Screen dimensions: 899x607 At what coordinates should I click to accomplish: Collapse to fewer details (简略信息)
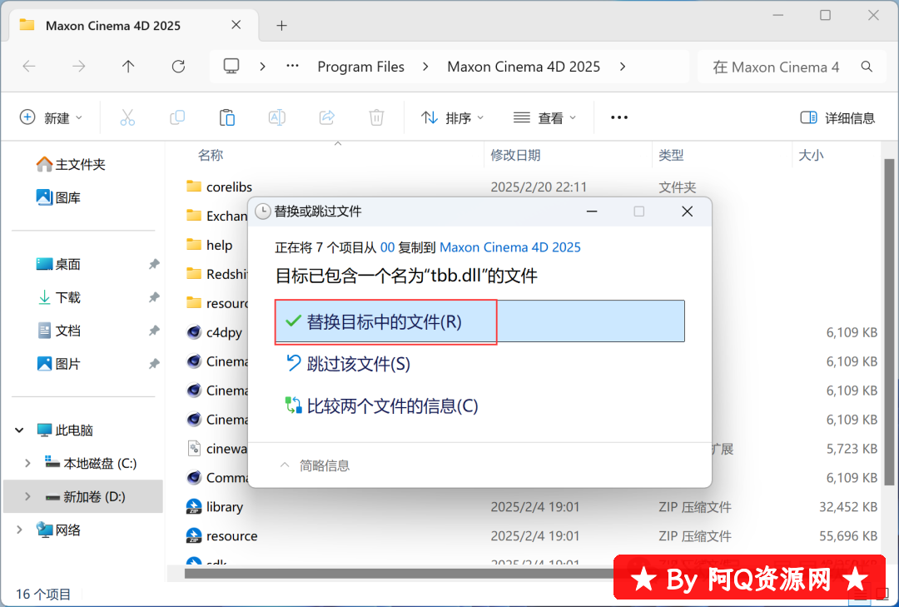click(x=314, y=465)
